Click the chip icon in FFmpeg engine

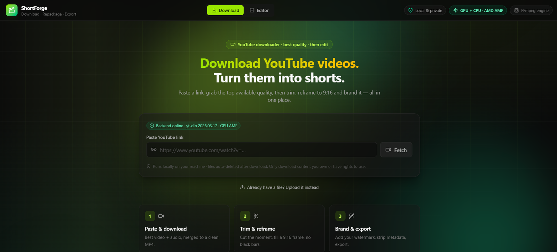pyautogui.click(x=516, y=10)
